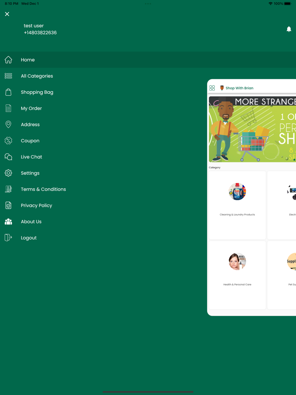Click the Shopping Bag icon
This screenshot has height=395, width=296.
point(8,92)
